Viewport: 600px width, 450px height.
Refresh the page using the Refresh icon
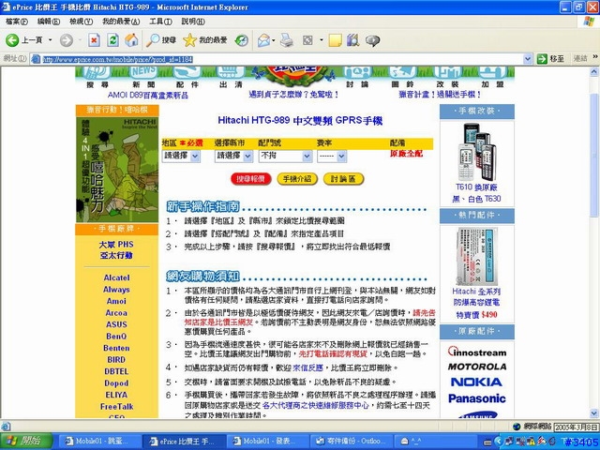pyautogui.click(x=112, y=40)
